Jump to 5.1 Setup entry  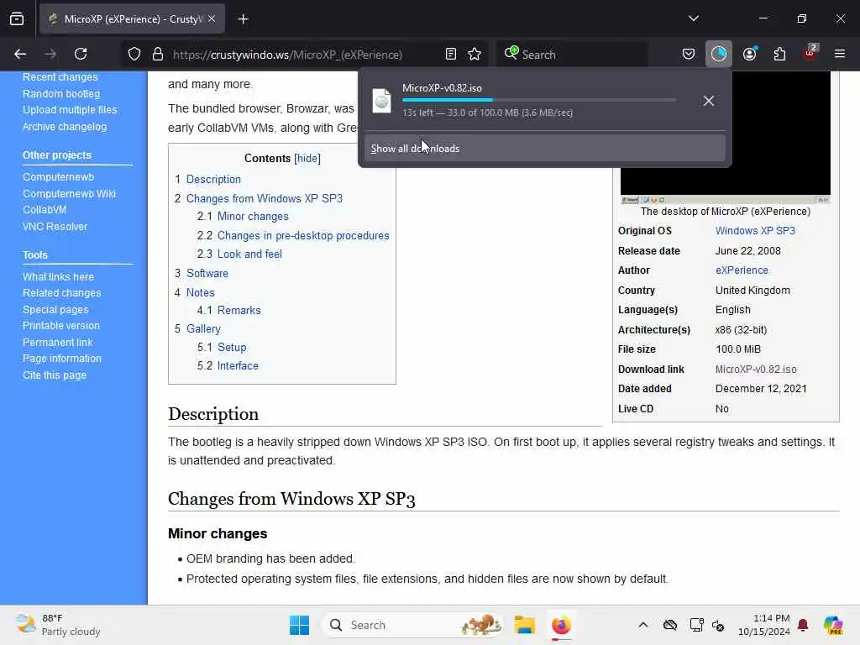click(x=232, y=347)
